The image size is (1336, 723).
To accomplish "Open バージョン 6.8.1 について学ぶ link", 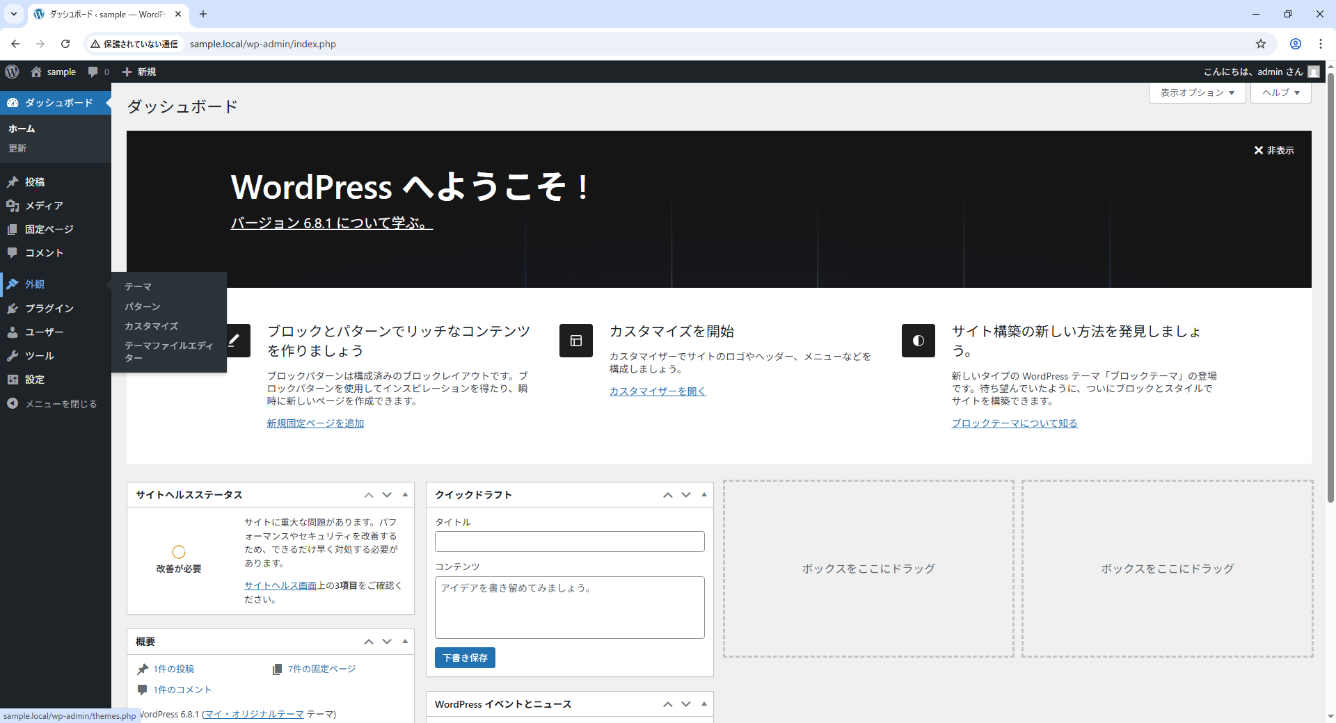I will click(332, 223).
